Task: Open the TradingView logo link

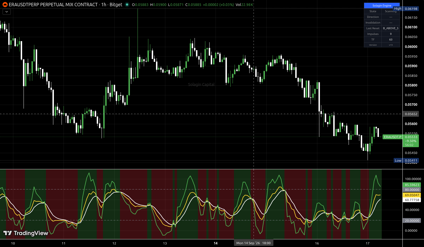Action: click(x=26, y=233)
